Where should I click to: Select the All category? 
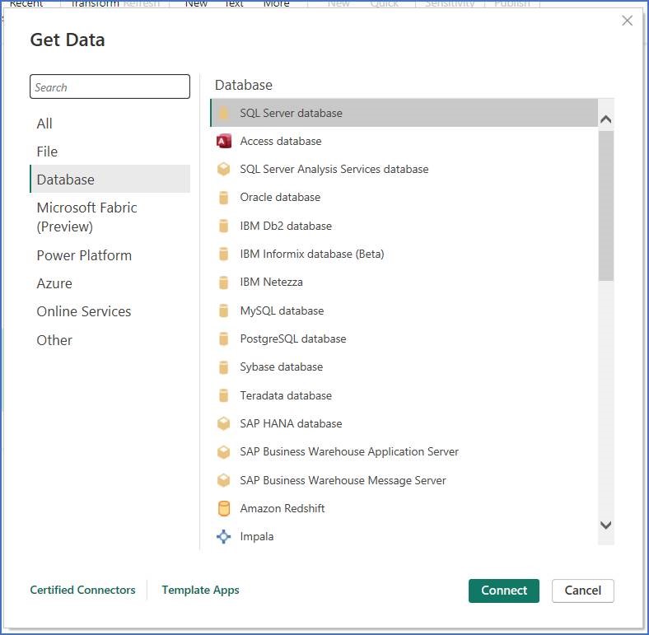[110, 124]
